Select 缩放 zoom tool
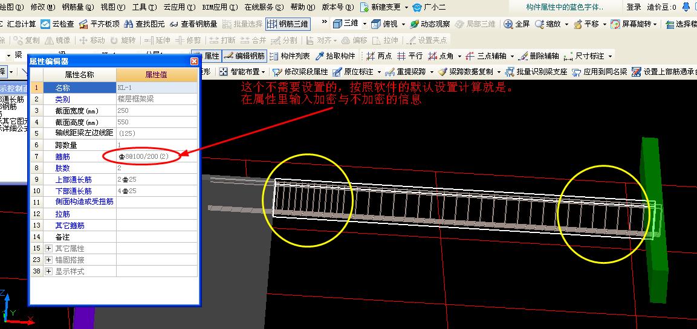 [548, 24]
